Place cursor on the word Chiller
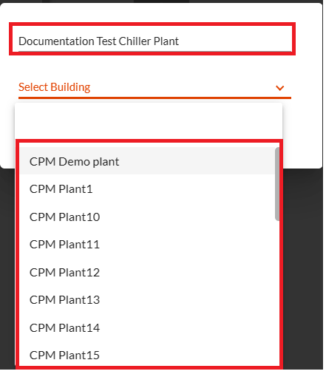This screenshot has width=326, height=374. [x=135, y=41]
